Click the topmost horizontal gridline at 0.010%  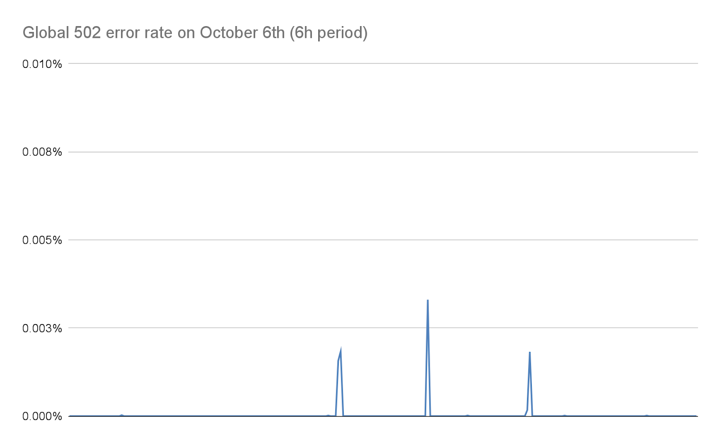pyautogui.click(x=382, y=63)
